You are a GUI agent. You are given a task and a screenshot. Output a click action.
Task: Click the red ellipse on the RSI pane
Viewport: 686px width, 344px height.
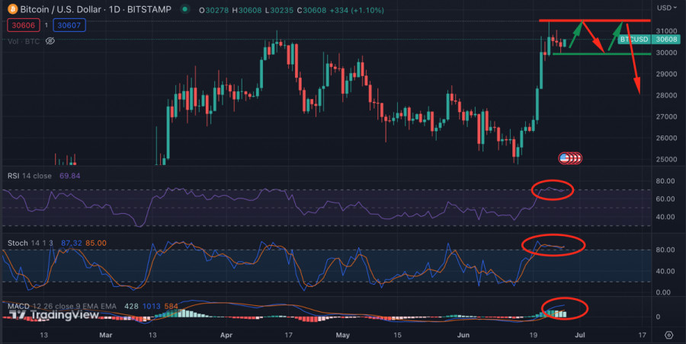(x=553, y=190)
